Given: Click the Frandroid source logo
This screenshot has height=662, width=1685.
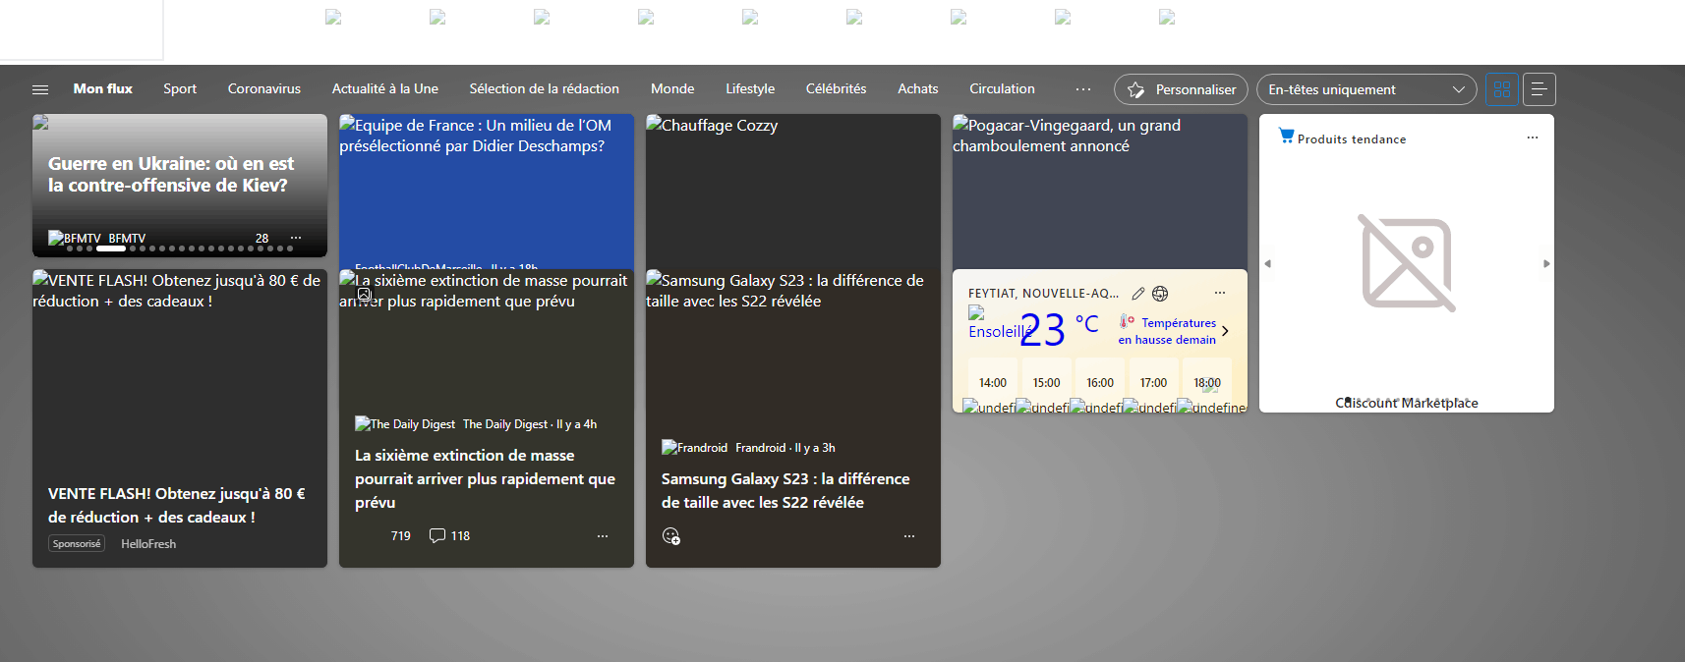Looking at the screenshot, I should 695,447.
